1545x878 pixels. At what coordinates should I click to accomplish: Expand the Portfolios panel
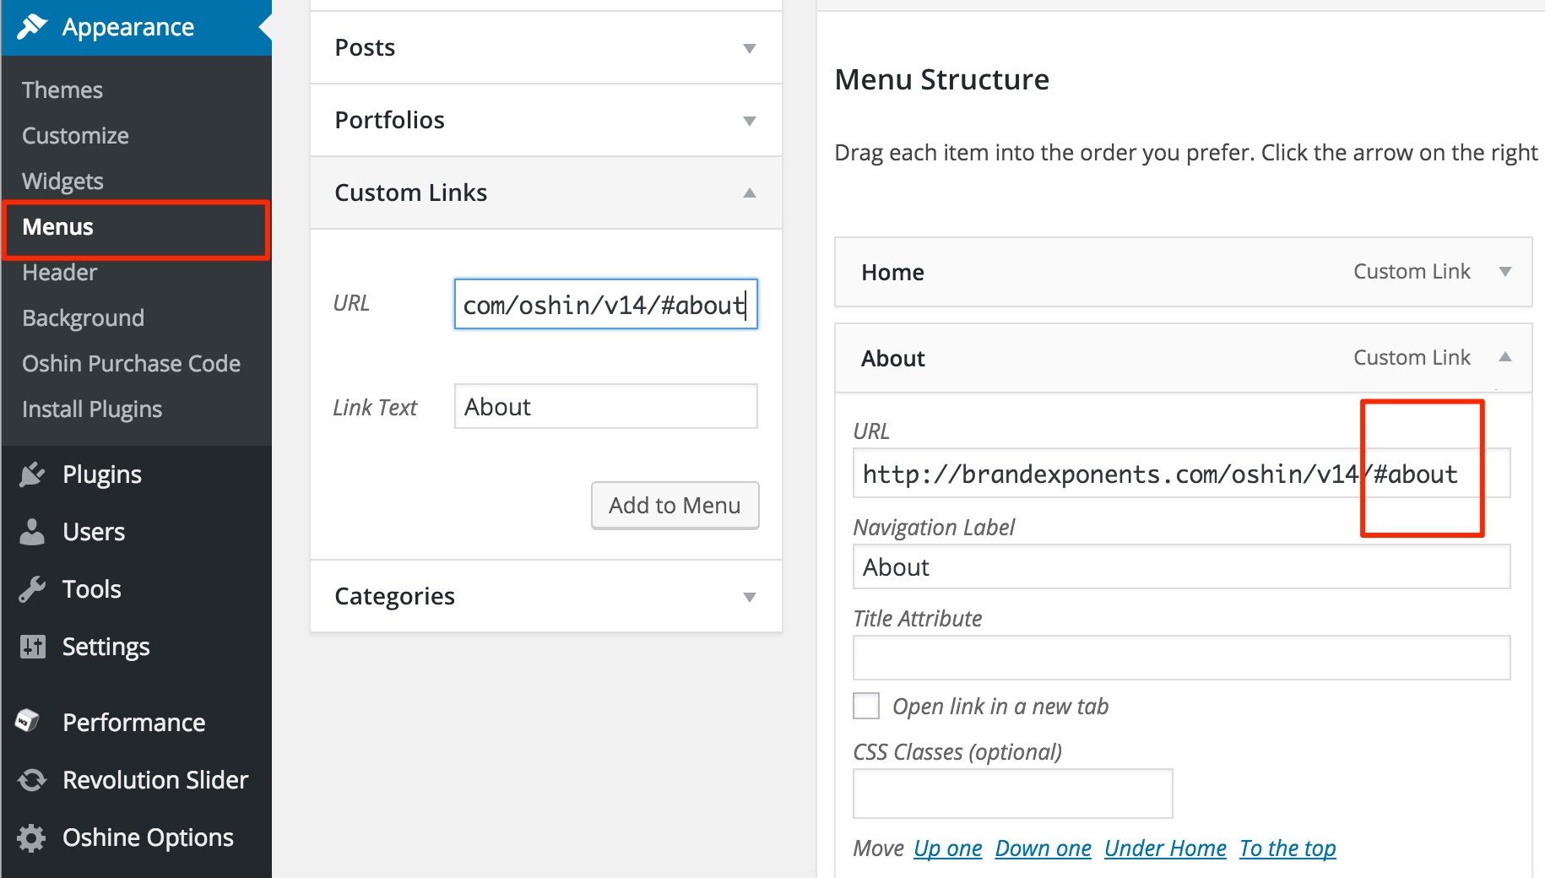coord(749,121)
